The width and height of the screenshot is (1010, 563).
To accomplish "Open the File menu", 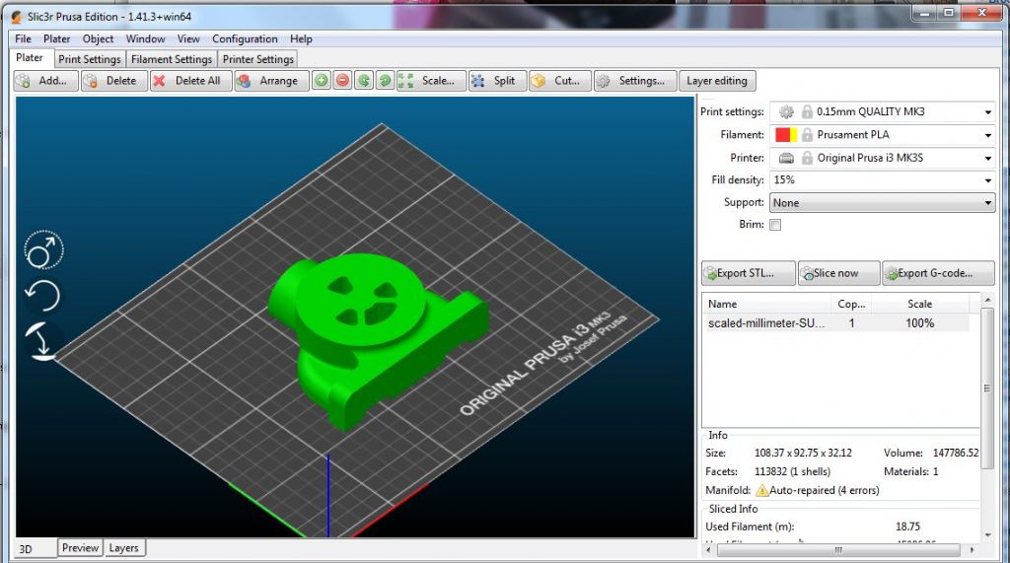I will coord(24,39).
